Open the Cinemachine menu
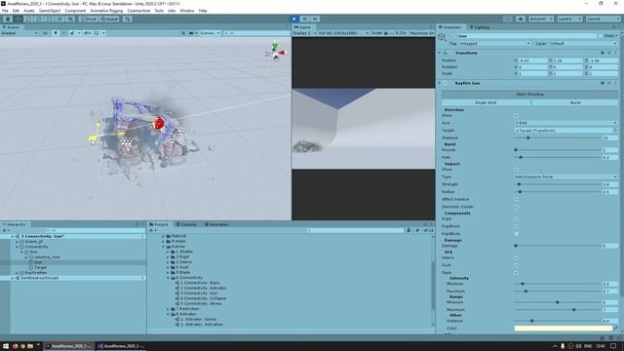The width and height of the screenshot is (624, 351). (x=138, y=11)
